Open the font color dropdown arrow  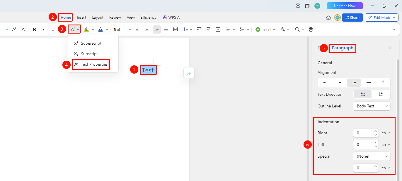107,29
